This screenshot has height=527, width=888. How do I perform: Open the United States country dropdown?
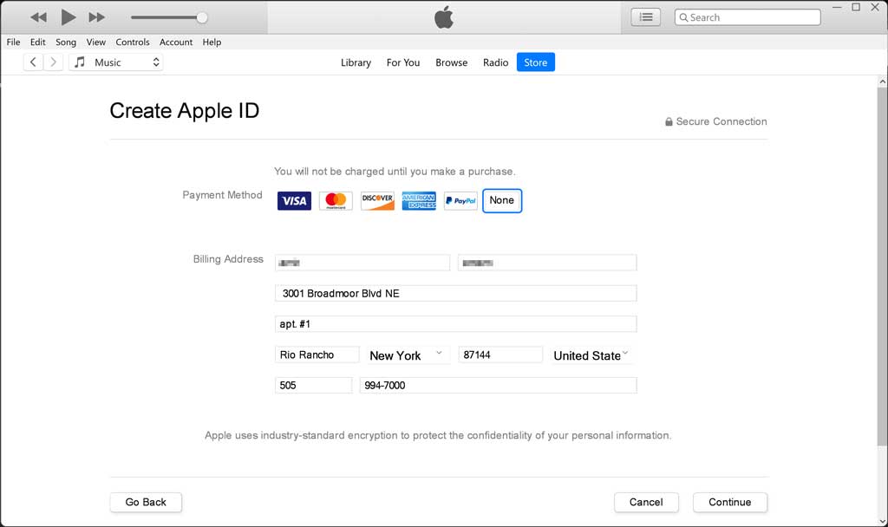click(x=591, y=355)
